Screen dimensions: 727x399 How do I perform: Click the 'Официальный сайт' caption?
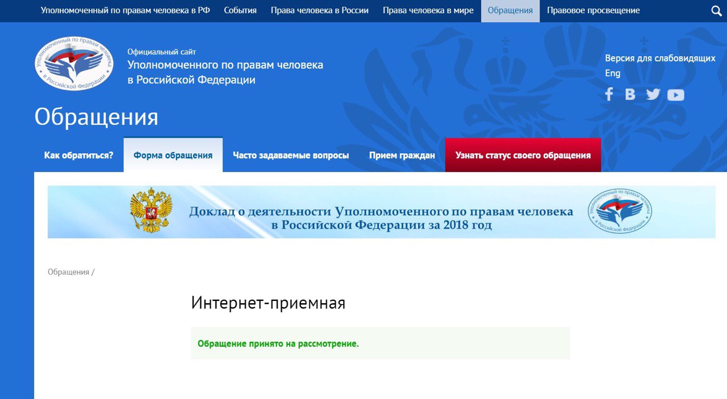pyautogui.click(x=162, y=52)
